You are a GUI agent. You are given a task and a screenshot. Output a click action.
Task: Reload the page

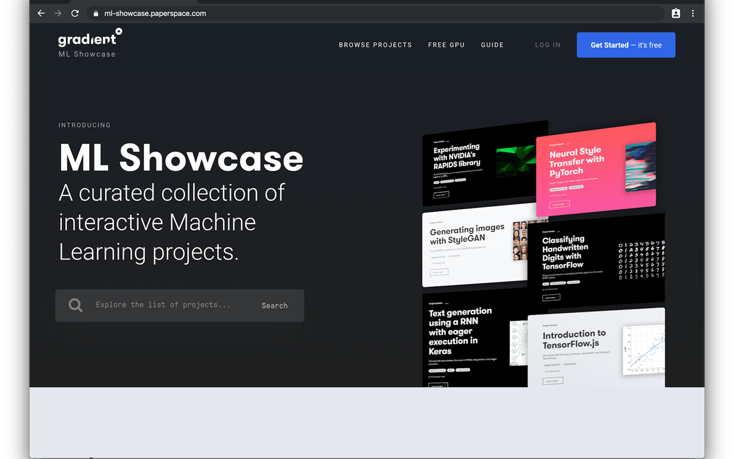coord(75,13)
